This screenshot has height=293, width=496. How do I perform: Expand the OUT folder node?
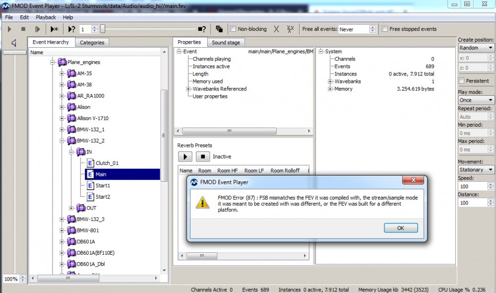click(x=71, y=208)
